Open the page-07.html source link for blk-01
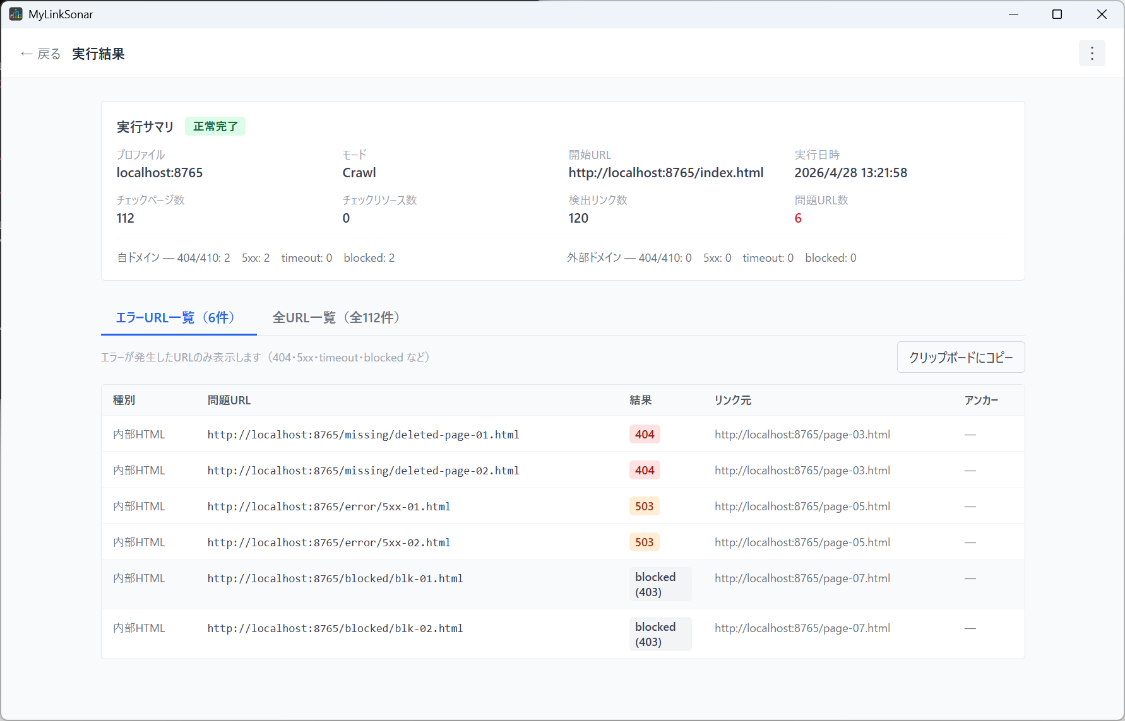 coord(802,578)
